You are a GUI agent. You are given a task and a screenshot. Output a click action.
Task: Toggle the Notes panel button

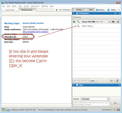click(x=112, y=10)
